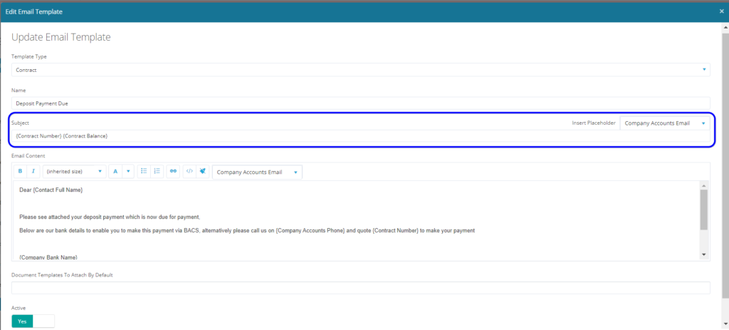Click the Document Templates To Attach field

point(361,288)
